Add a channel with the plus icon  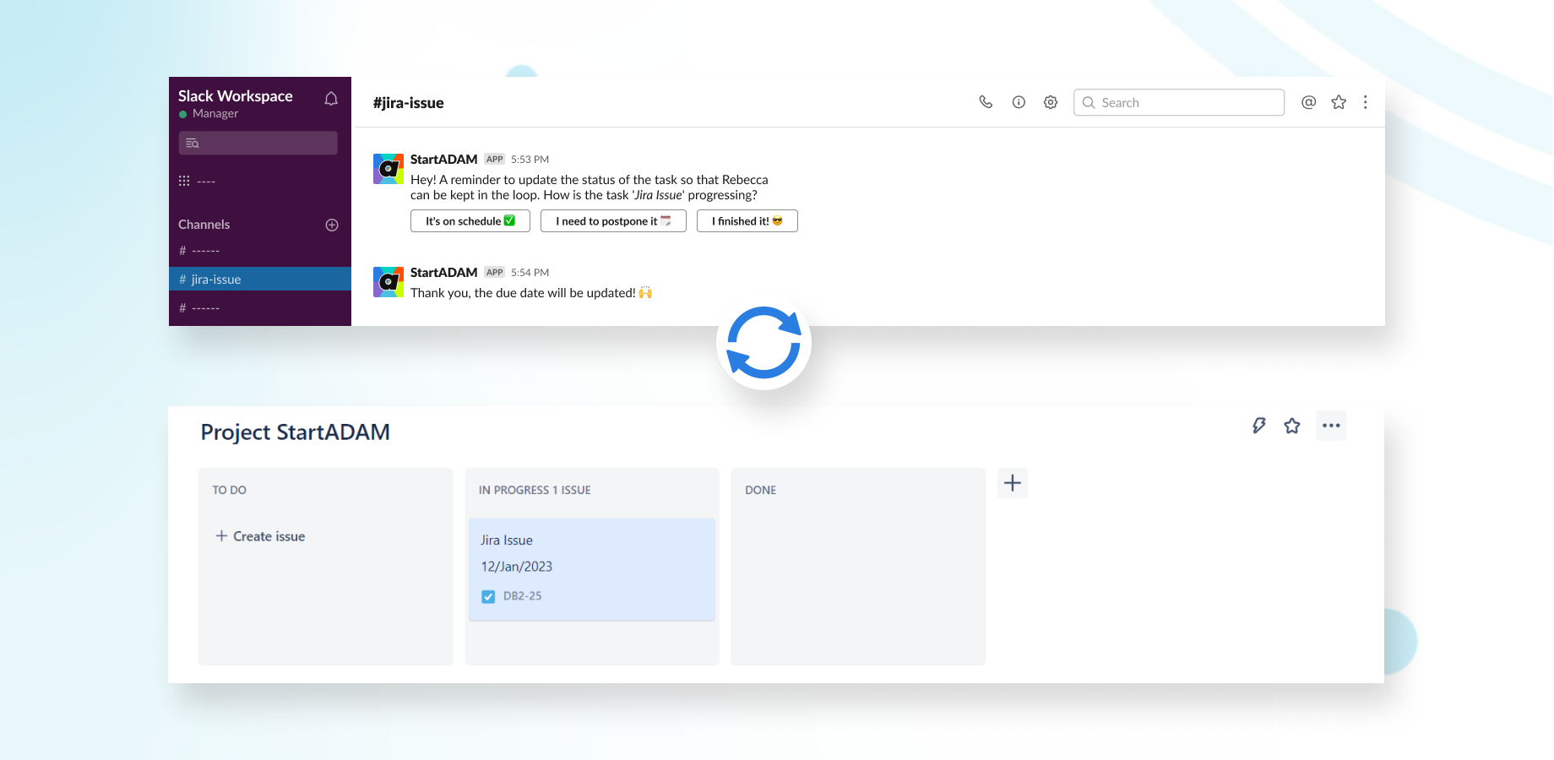332,225
